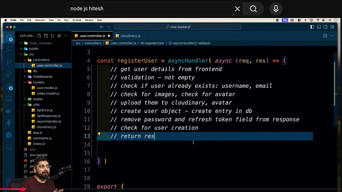Click line number 16 in the gutter

[x=87, y=161]
